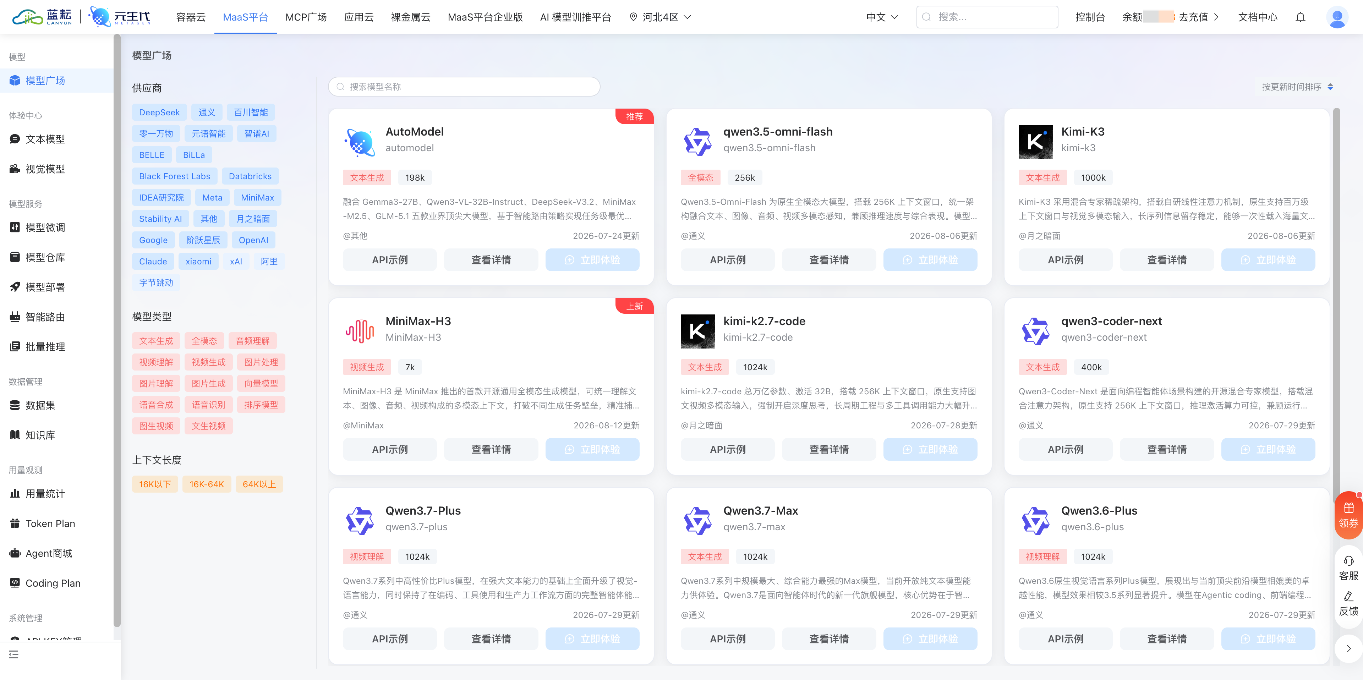Toggle the 向量模型 model type filter
Image resolution: width=1363 pixels, height=680 pixels.
[261, 384]
